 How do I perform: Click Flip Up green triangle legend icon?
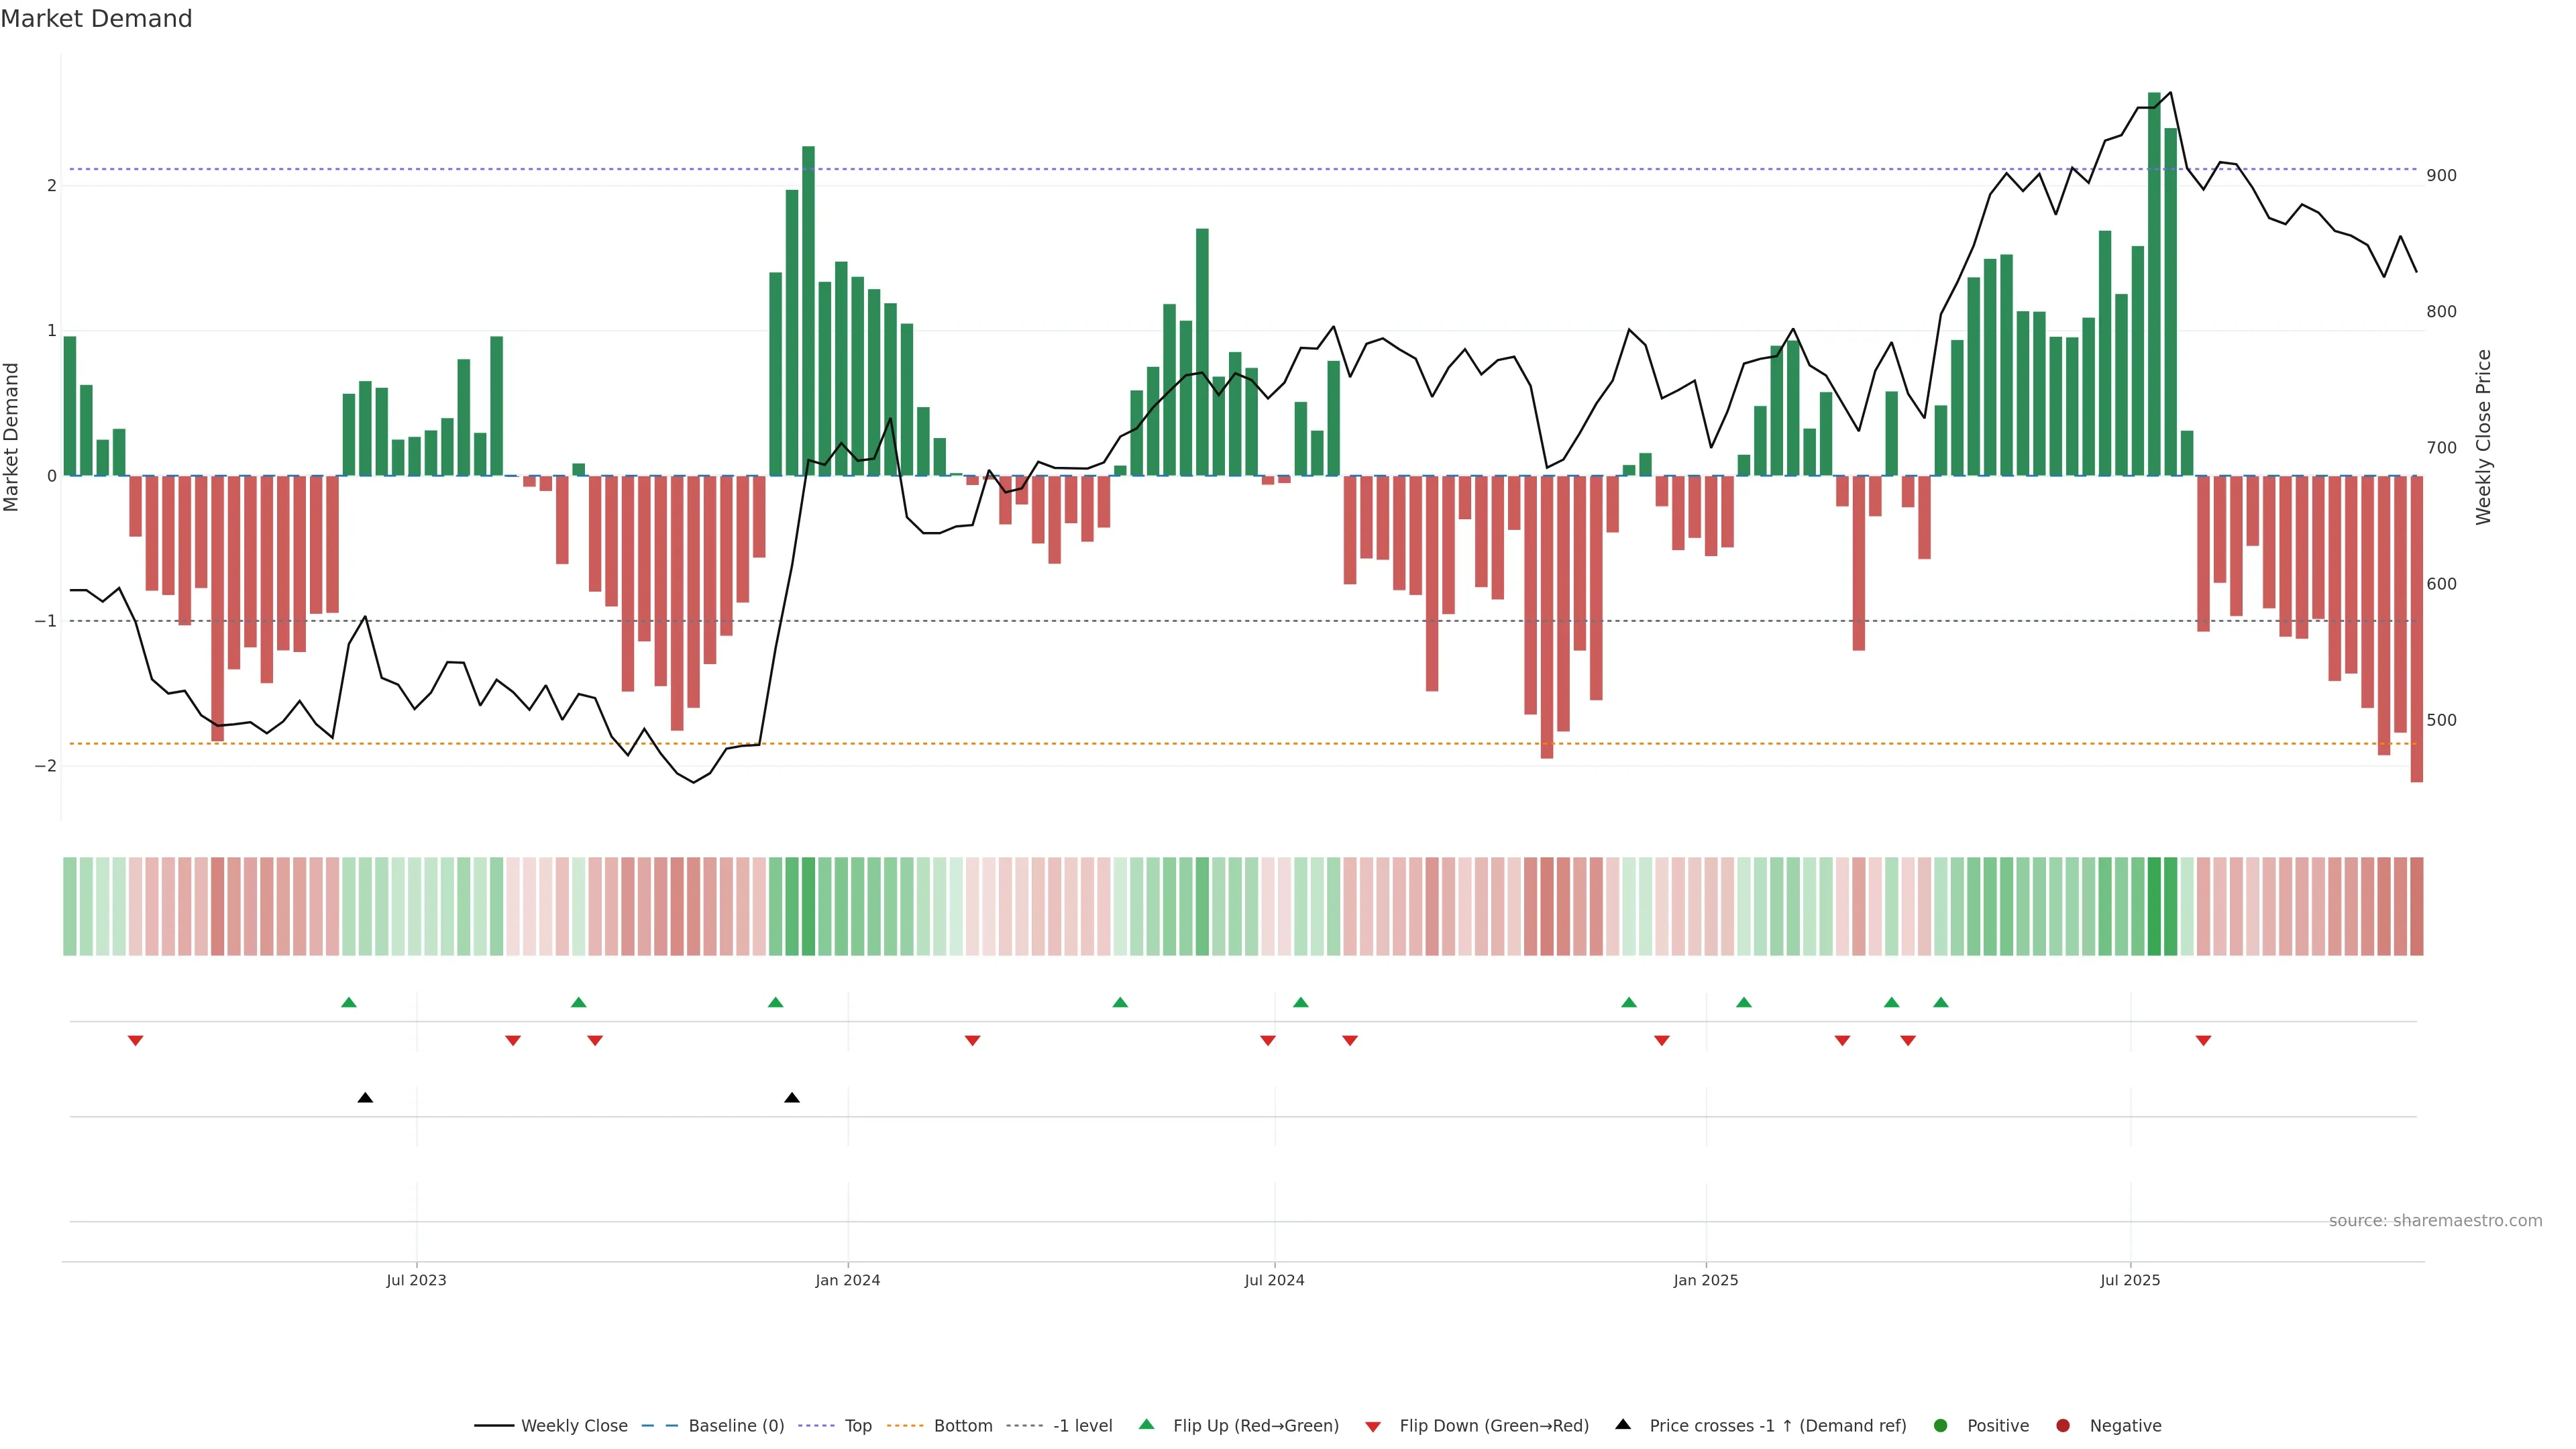tap(1147, 1425)
